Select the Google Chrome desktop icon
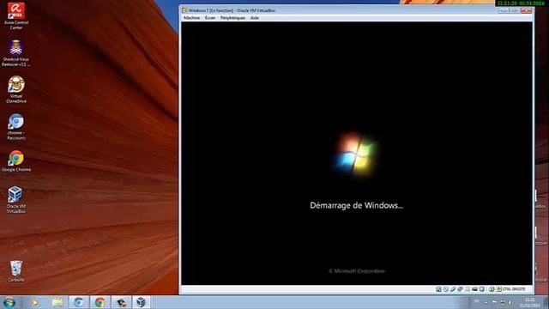549x309 pixels. [x=15, y=161]
